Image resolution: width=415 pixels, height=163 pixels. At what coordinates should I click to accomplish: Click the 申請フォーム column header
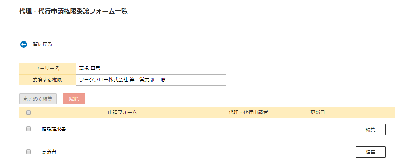(122, 113)
